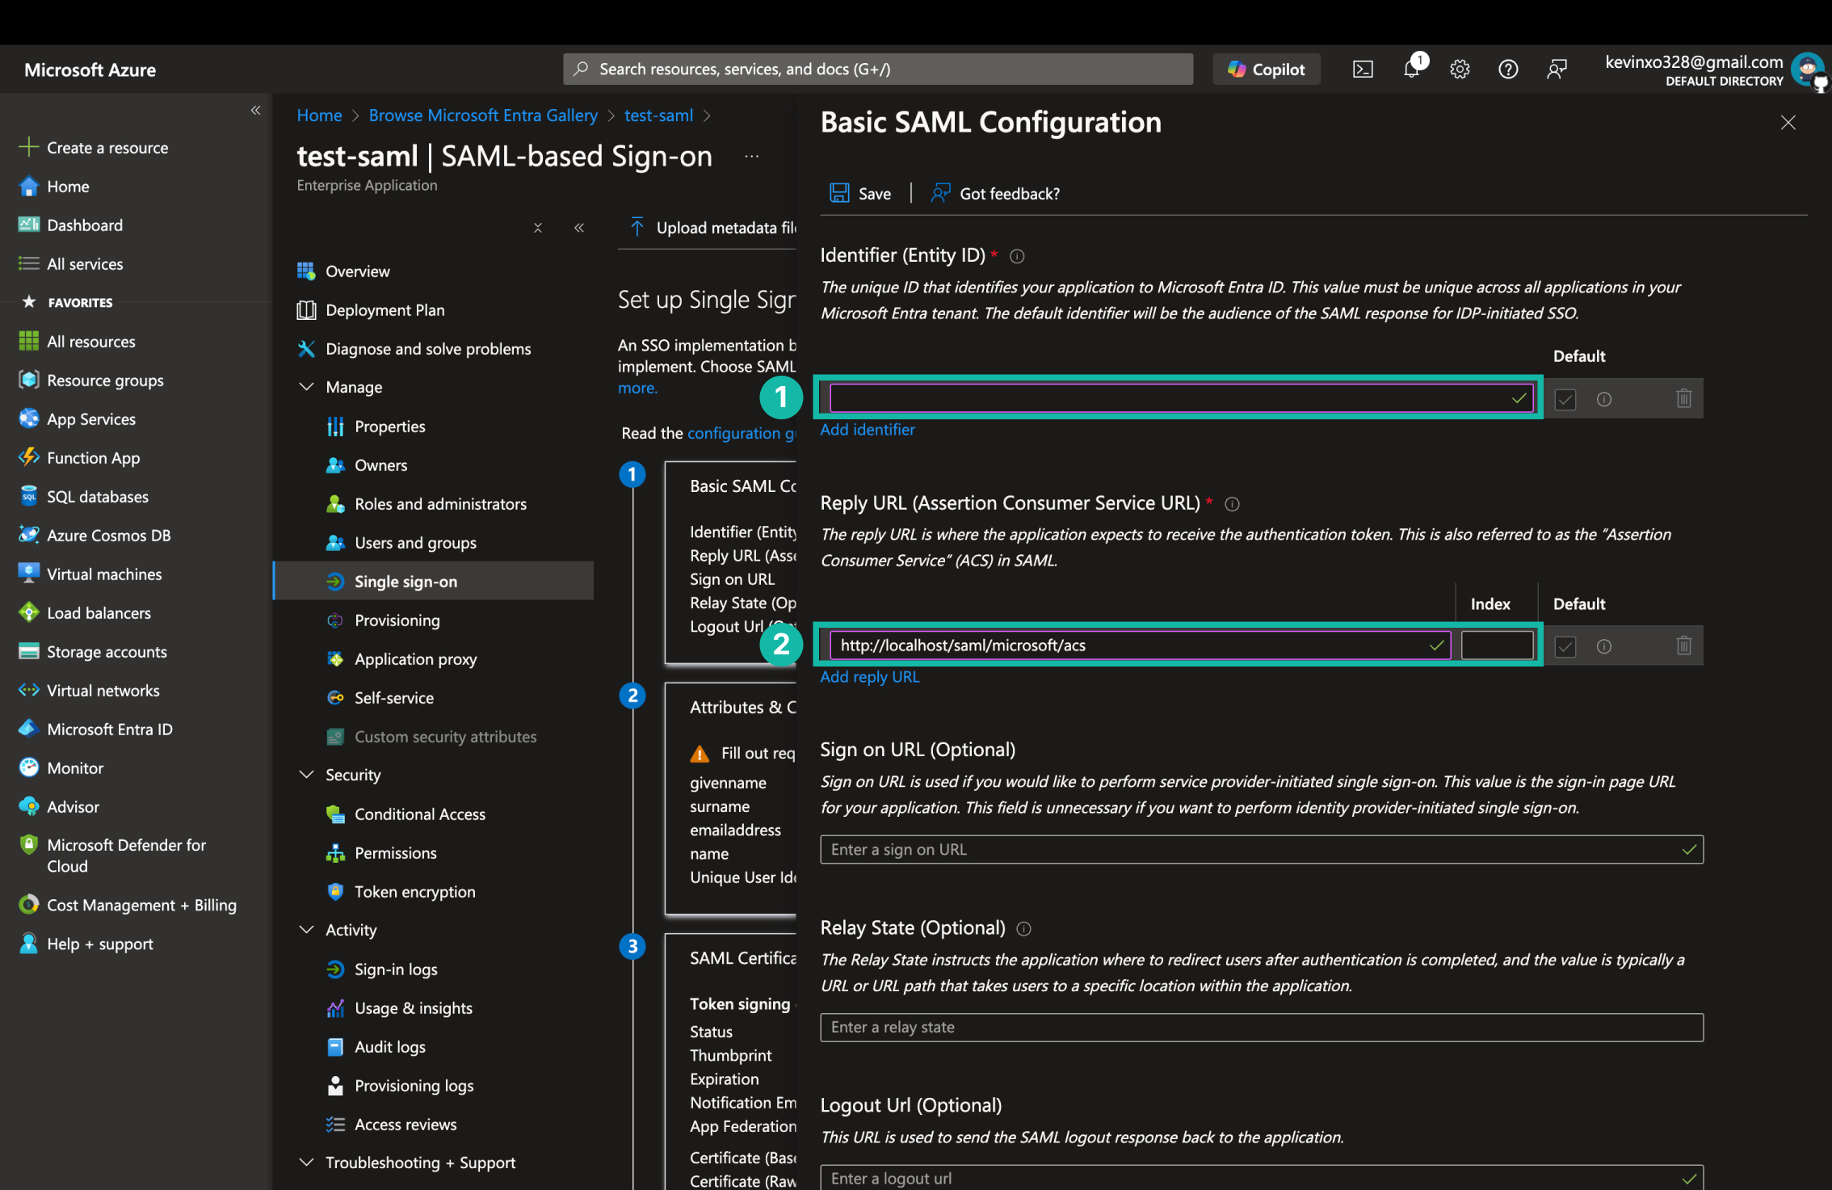The image size is (1832, 1190).
Task: Click Upload metadata file
Action: (712, 229)
